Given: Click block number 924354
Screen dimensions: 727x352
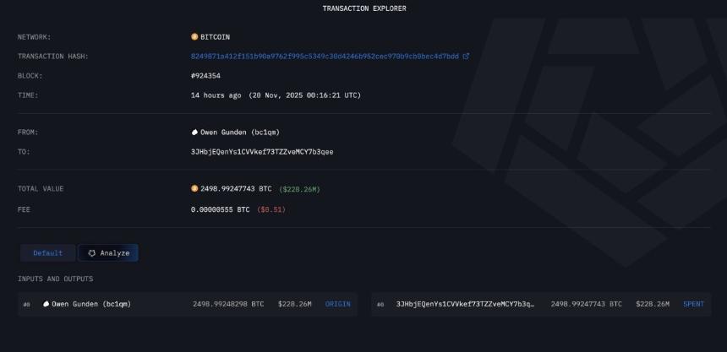Looking at the screenshot, I should [205, 75].
